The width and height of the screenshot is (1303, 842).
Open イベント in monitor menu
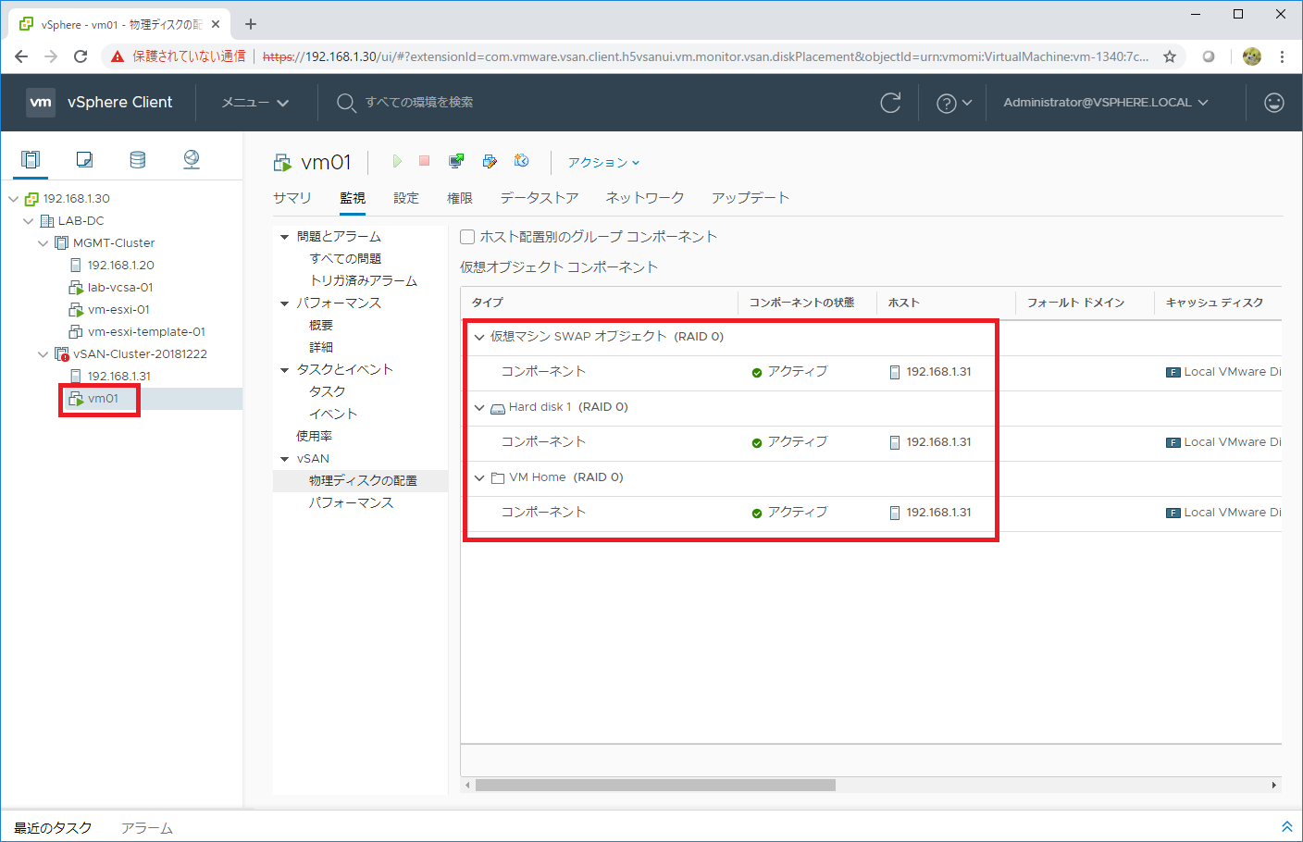tap(333, 415)
